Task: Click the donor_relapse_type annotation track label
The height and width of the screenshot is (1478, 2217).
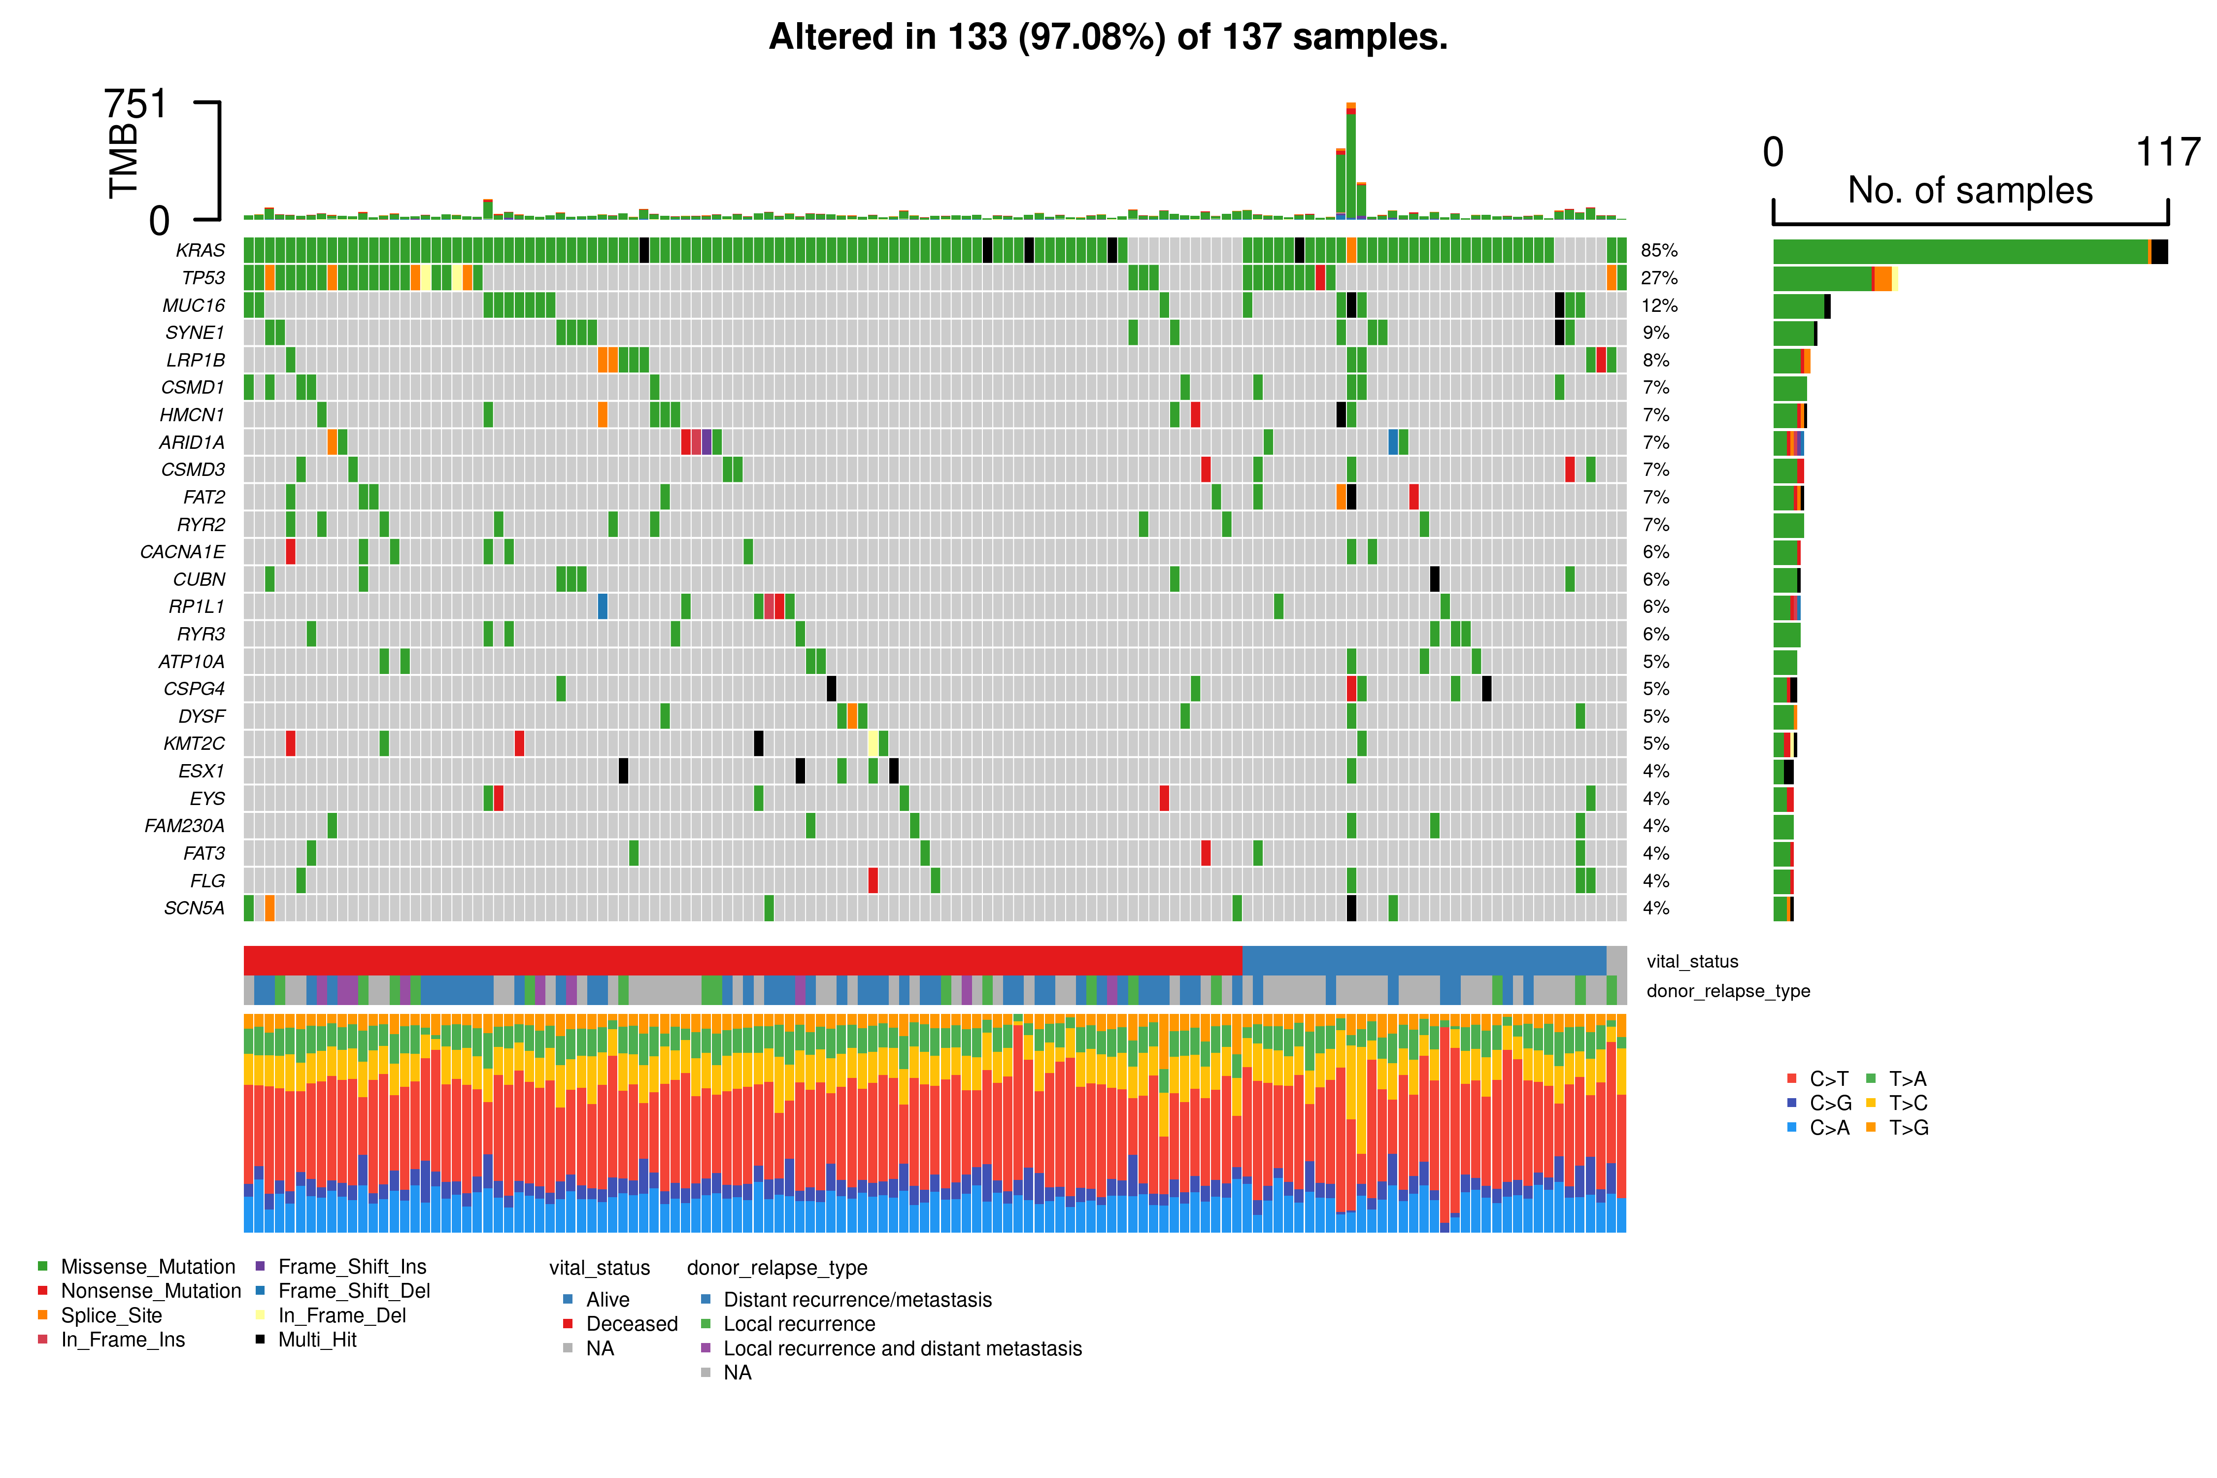Action: 1728,991
